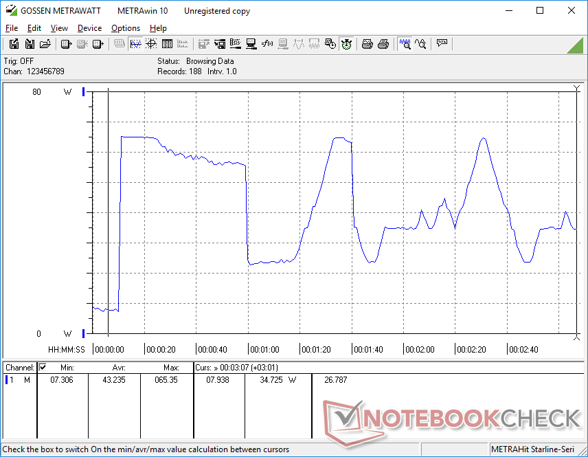Open the Help menu

(x=158, y=28)
